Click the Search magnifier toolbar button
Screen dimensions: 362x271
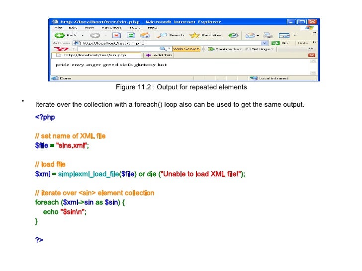pos(171,35)
